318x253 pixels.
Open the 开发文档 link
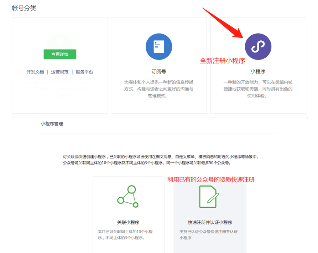(x=35, y=72)
